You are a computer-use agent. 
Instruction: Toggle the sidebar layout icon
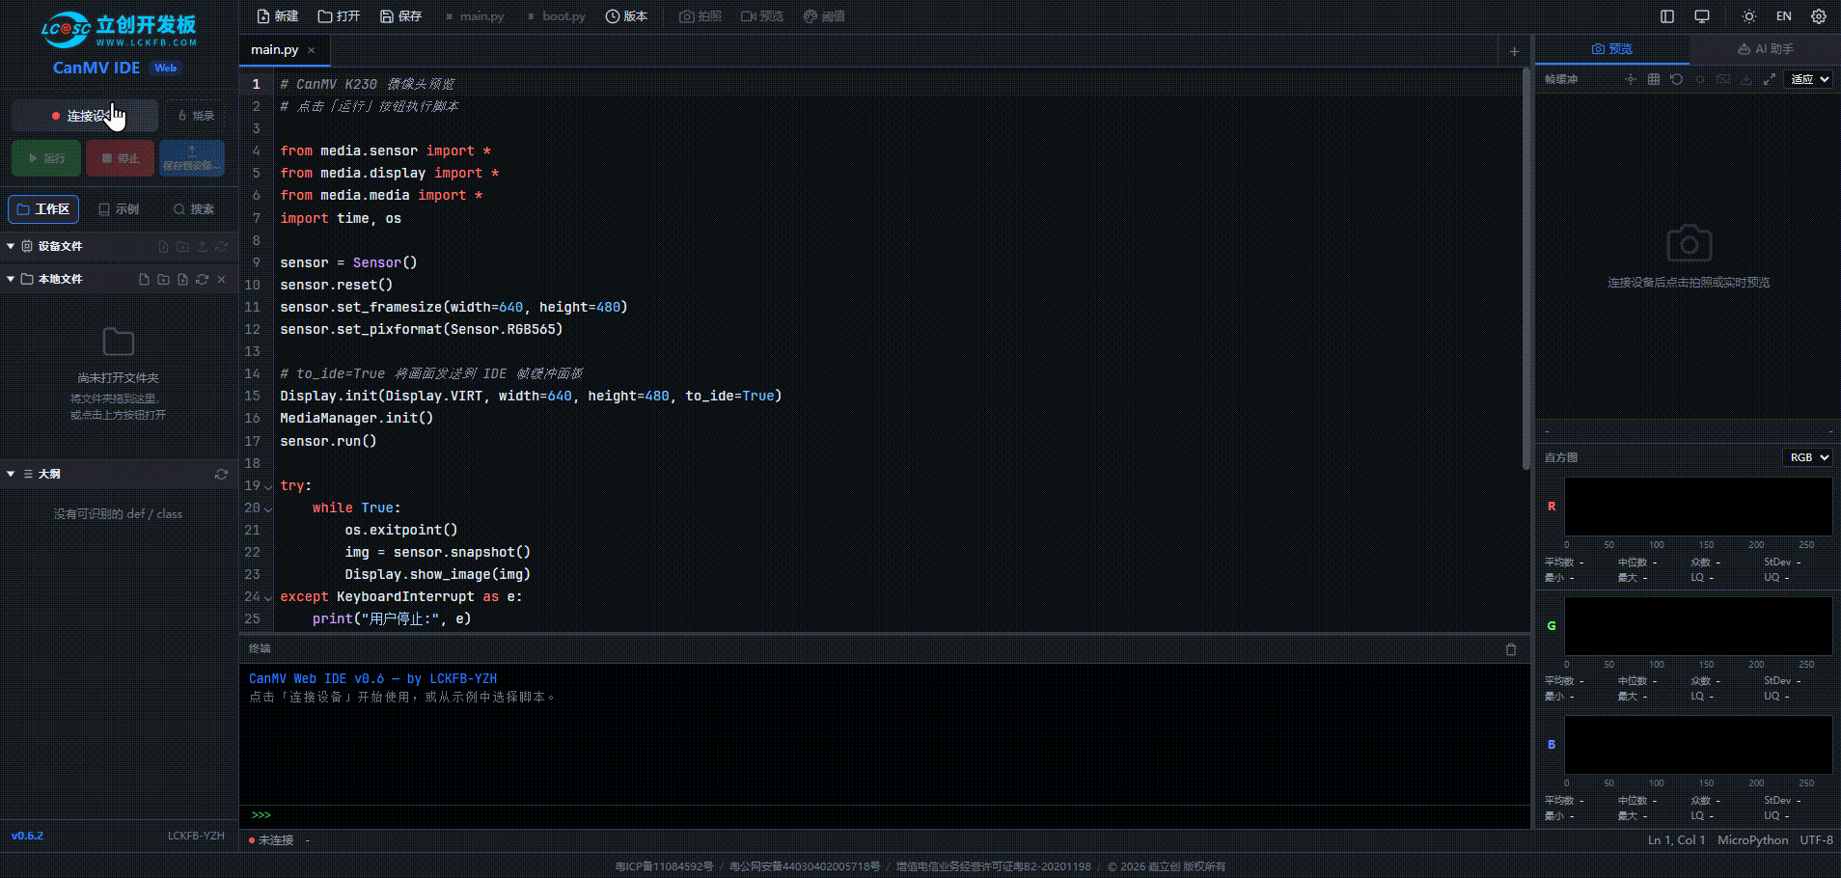(x=1667, y=16)
